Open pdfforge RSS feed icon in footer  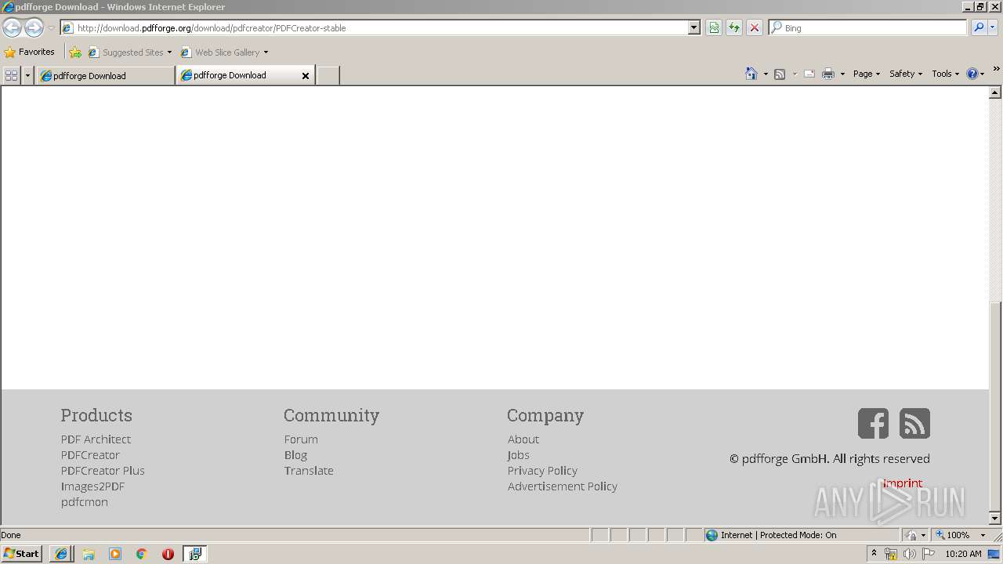(914, 423)
